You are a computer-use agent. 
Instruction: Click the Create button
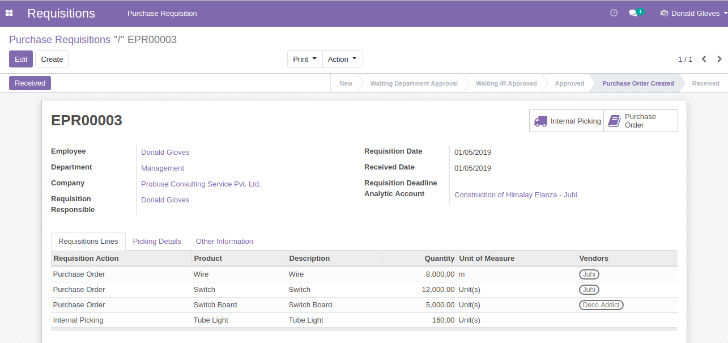[52, 59]
